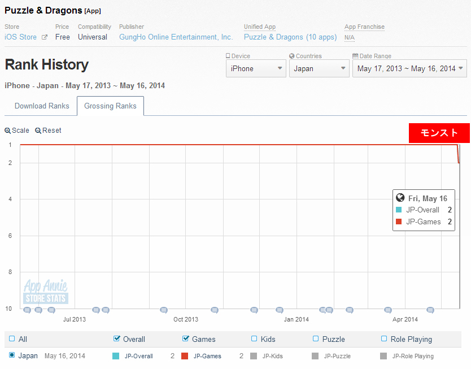Screen dimensions: 471x369
Task: Click the "iPhone - Japan - May 17, 2013 ~ May 16, 2014" subtitle
Action: (x=85, y=86)
